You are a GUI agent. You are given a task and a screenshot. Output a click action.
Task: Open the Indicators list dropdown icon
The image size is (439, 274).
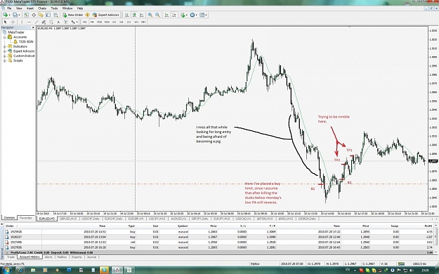coord(183,15)
